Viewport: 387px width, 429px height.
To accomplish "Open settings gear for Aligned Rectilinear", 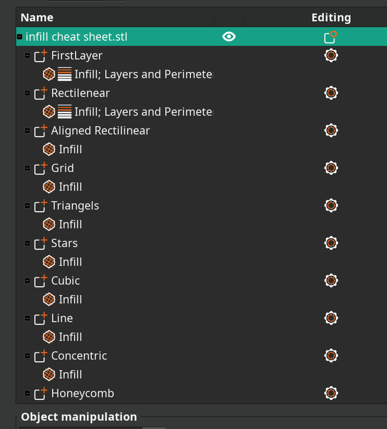I will tap(331, 130).
